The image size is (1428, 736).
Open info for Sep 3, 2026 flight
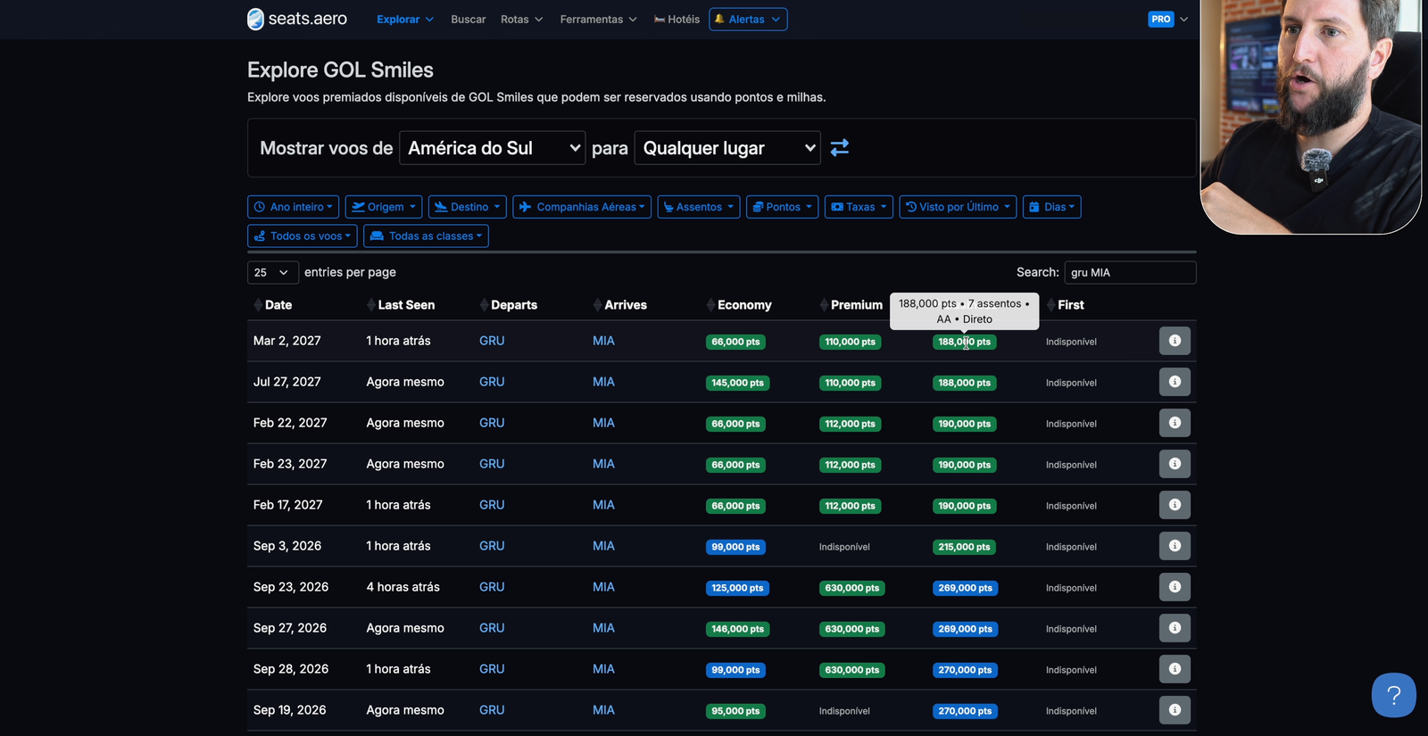(1175, 546)
